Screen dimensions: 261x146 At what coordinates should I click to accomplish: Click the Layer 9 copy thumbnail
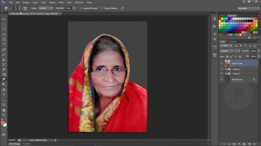click(x=228, y=63)
